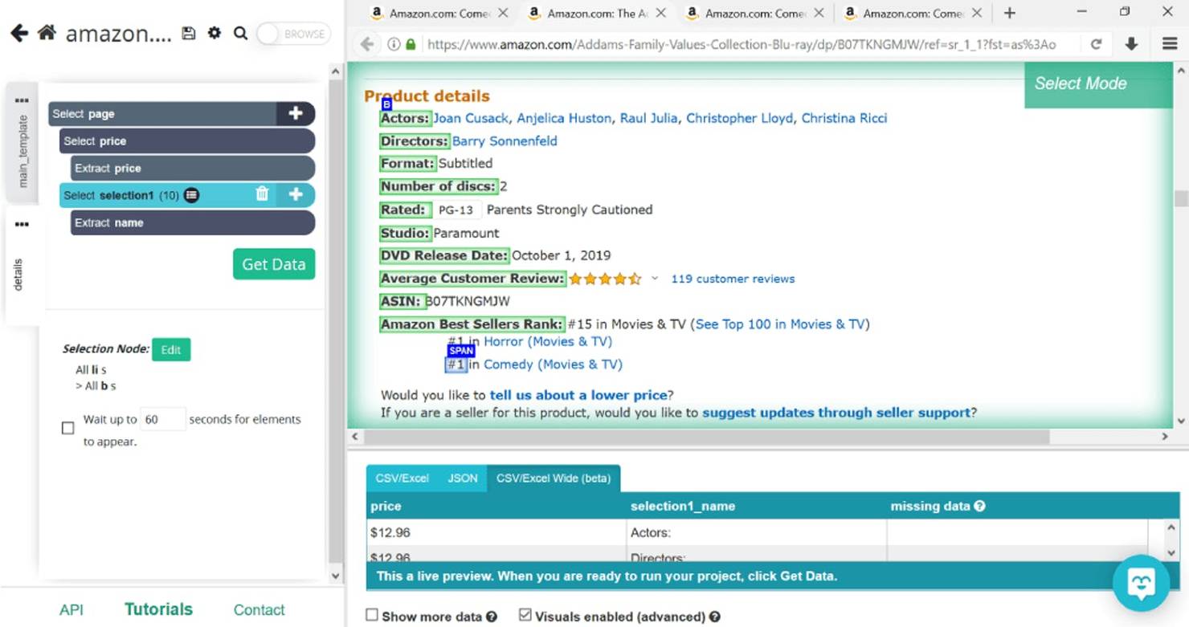Image resolution: width=1189 pixels, height=627 pixels.
Task: Click Edit next to Selection Node
Action: pos(171,349)
